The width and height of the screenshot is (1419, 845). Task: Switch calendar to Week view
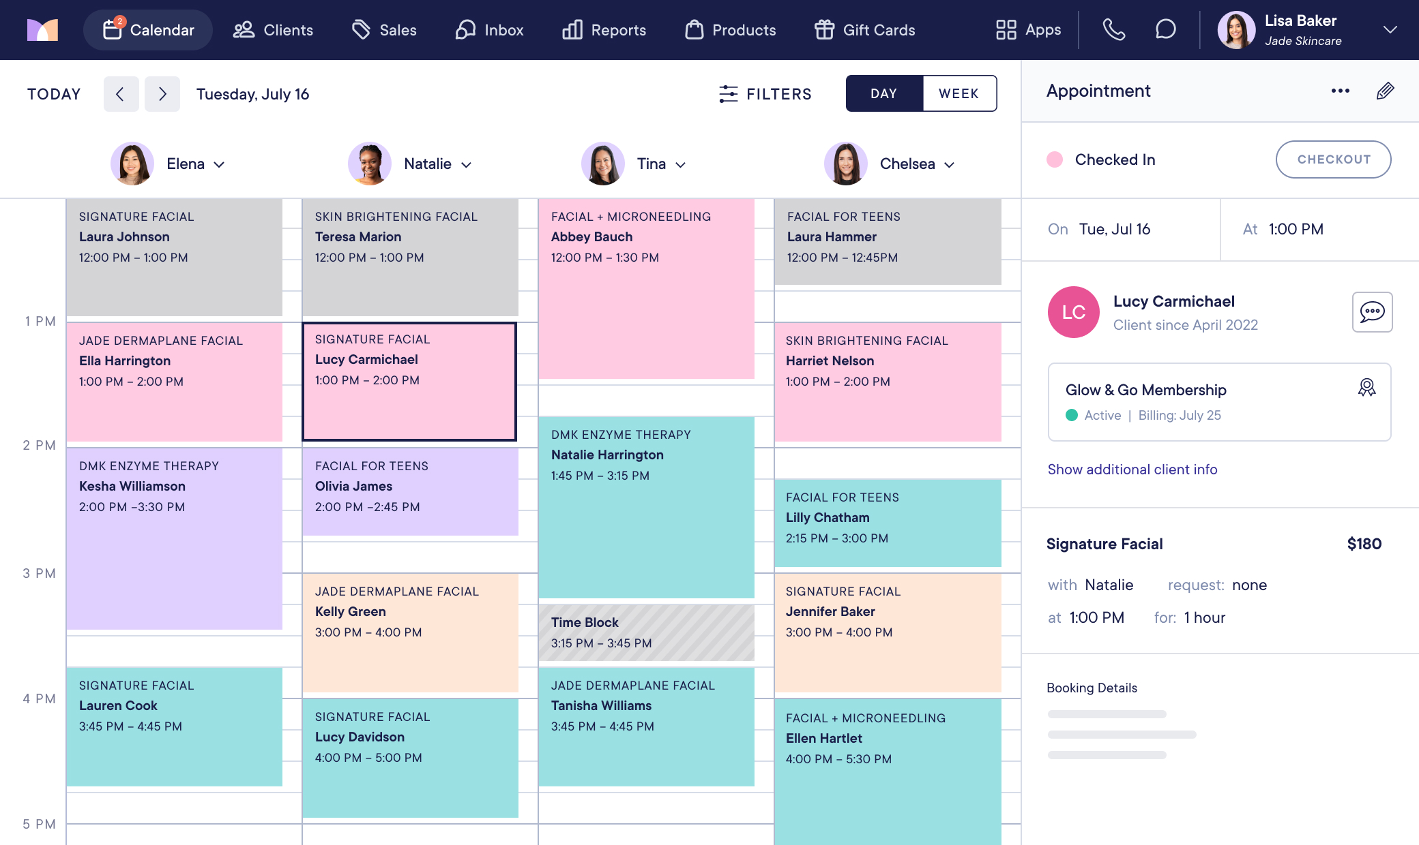[x=959, y=93]
